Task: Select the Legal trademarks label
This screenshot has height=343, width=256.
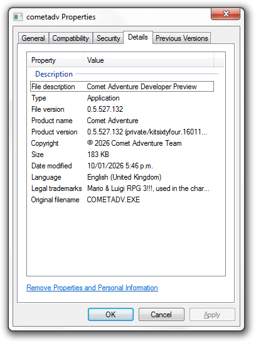Action: [56, 188]
